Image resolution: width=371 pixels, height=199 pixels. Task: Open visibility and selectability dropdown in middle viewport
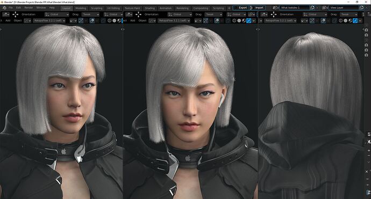click(198, 20)
